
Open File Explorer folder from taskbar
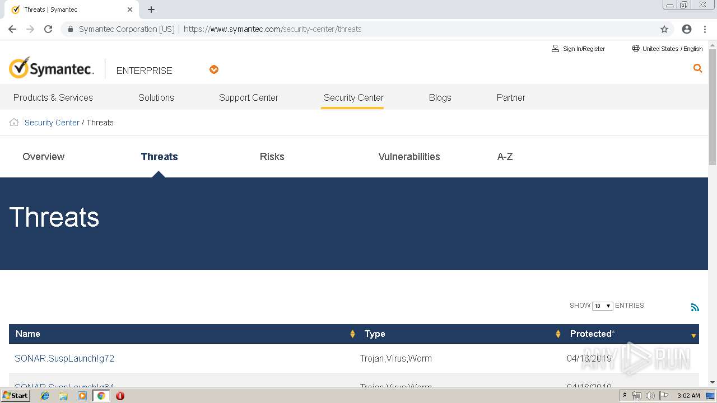pos(63,396)
